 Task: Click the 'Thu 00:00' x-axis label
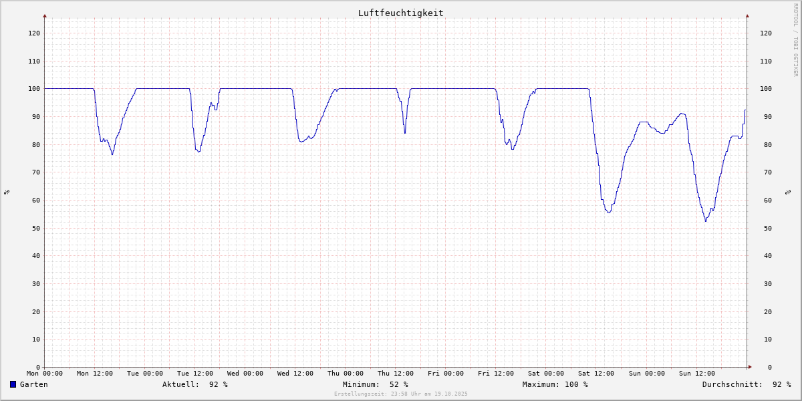point(346,374)
